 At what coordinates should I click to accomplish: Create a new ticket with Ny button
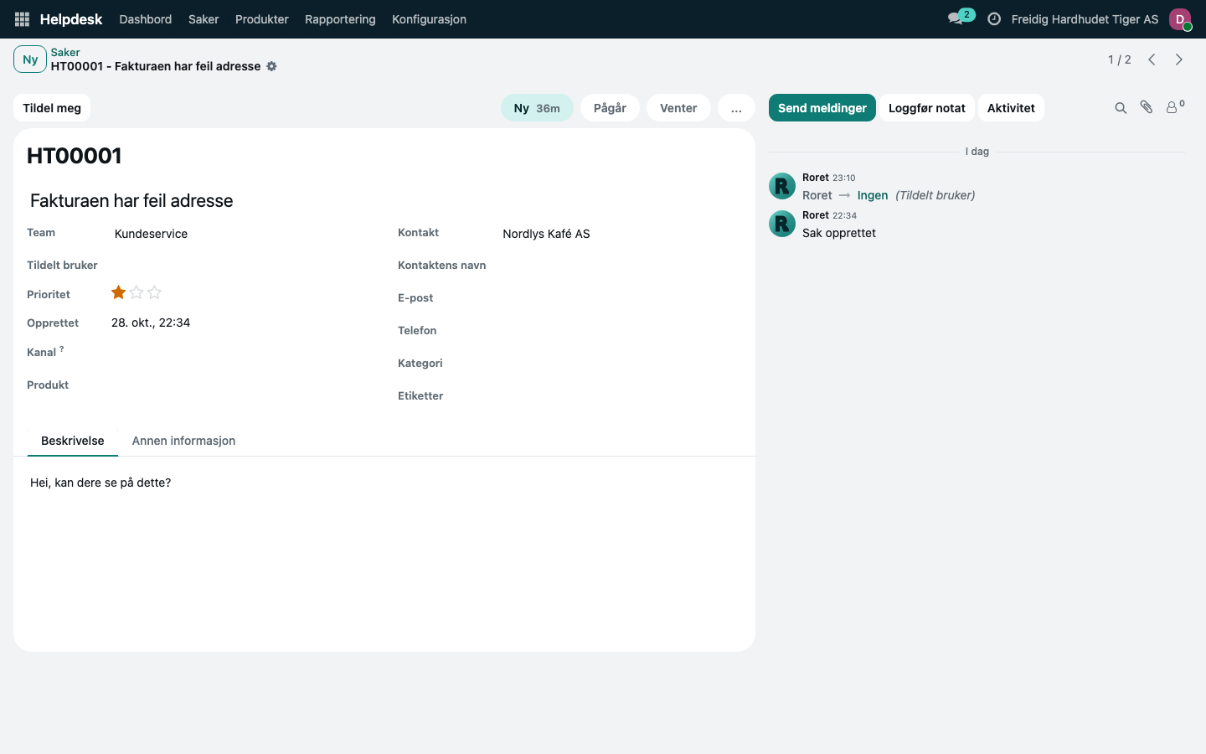click(x=30, y=59)
